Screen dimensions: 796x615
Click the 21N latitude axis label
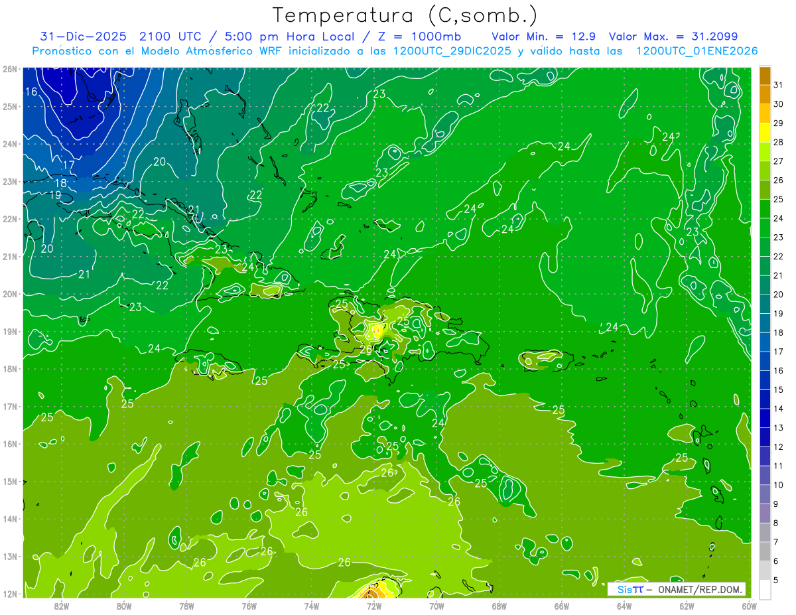pyautogui.click(x=10, y=256)
